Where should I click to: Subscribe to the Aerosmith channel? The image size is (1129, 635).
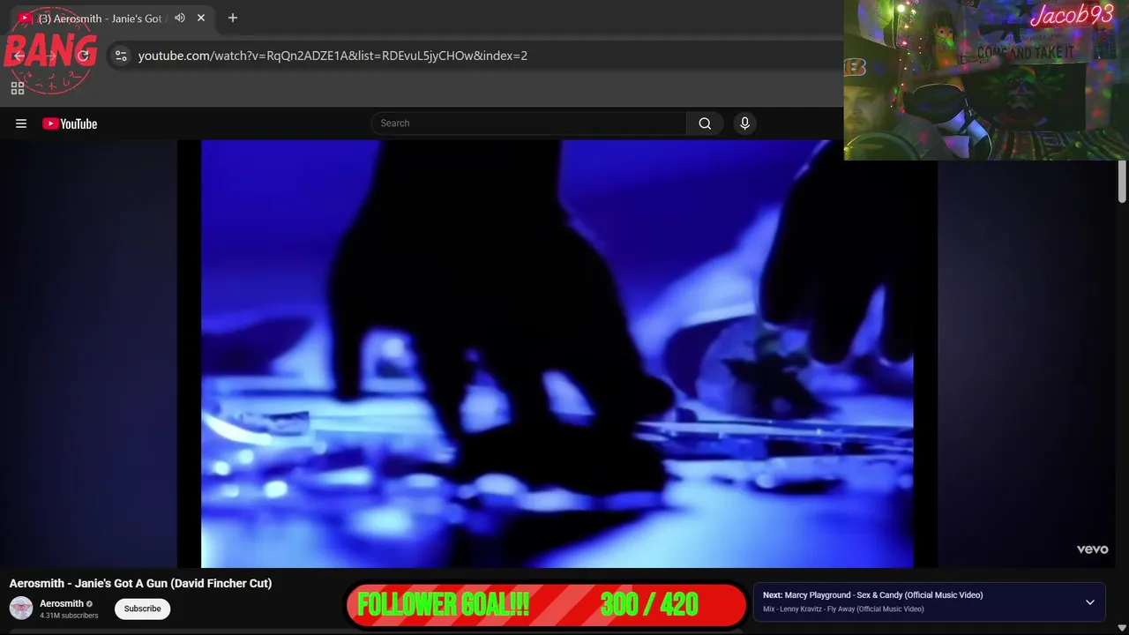pyautogui.click(x=142, y=609)
